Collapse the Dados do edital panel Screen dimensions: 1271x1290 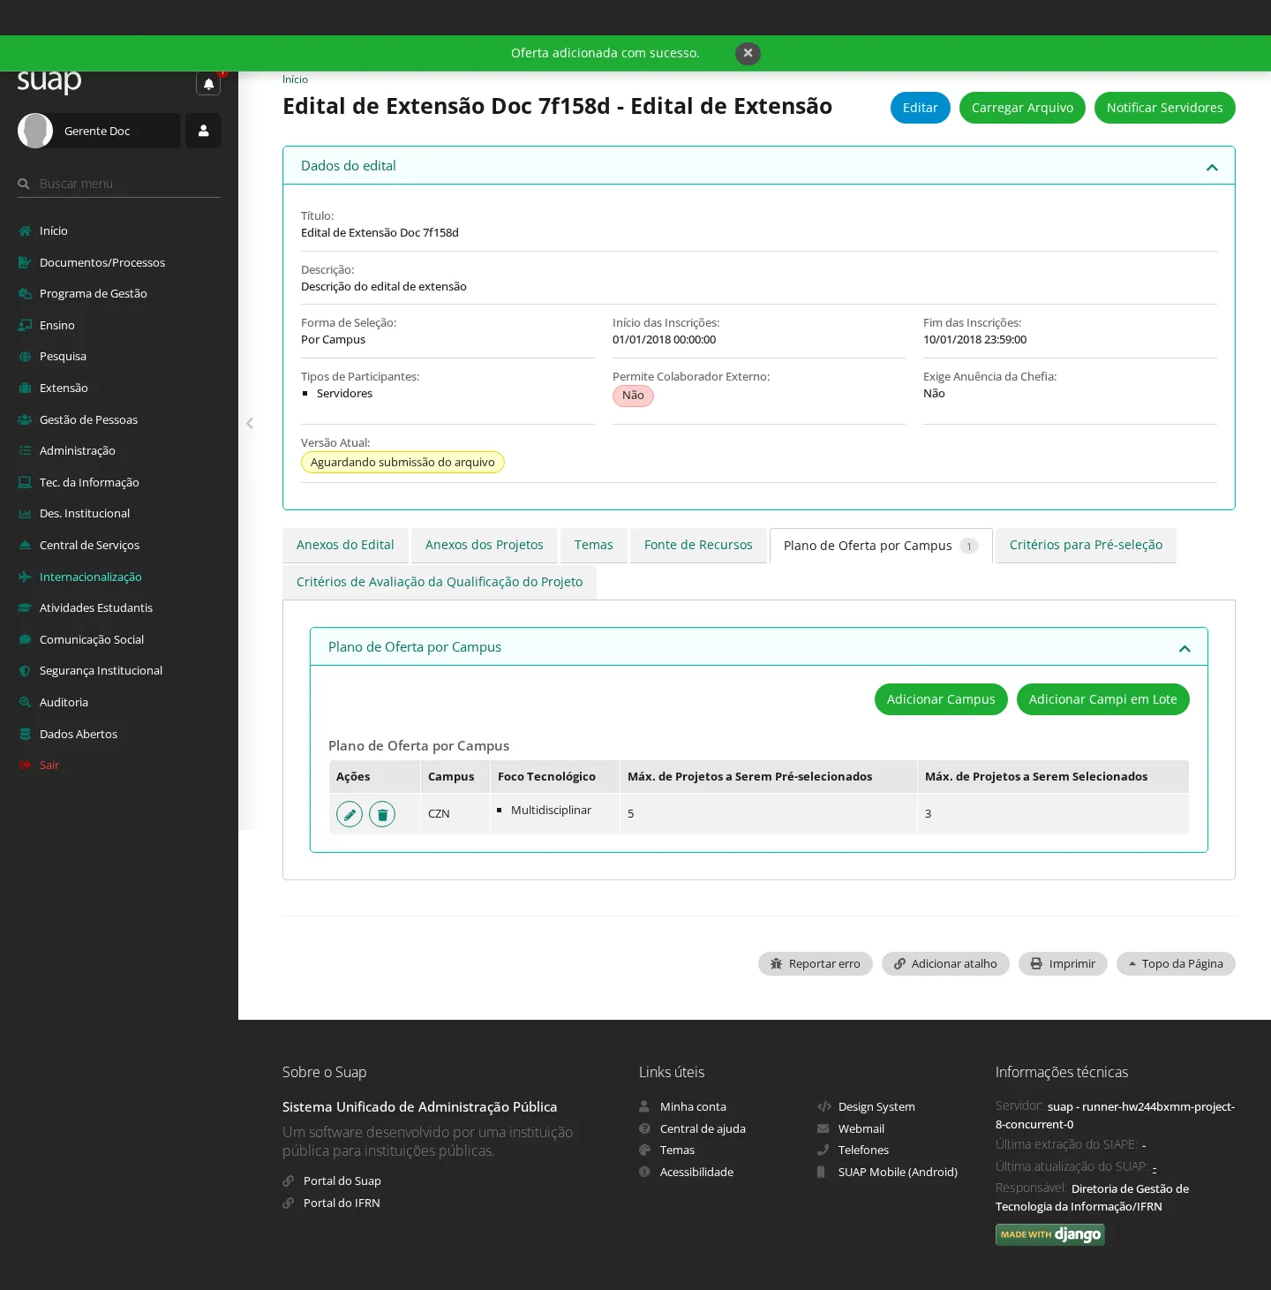point(1212,167)
